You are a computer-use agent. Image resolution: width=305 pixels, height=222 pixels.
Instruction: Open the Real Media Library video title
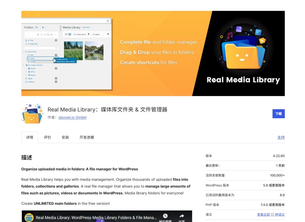(x=96, y=218)
